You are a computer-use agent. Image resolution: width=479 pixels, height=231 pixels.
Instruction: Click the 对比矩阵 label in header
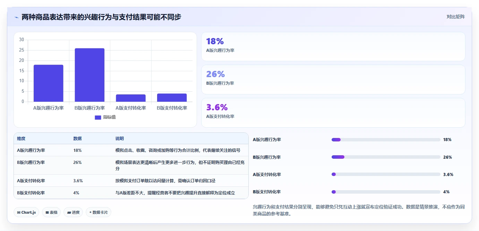[455, 17]
